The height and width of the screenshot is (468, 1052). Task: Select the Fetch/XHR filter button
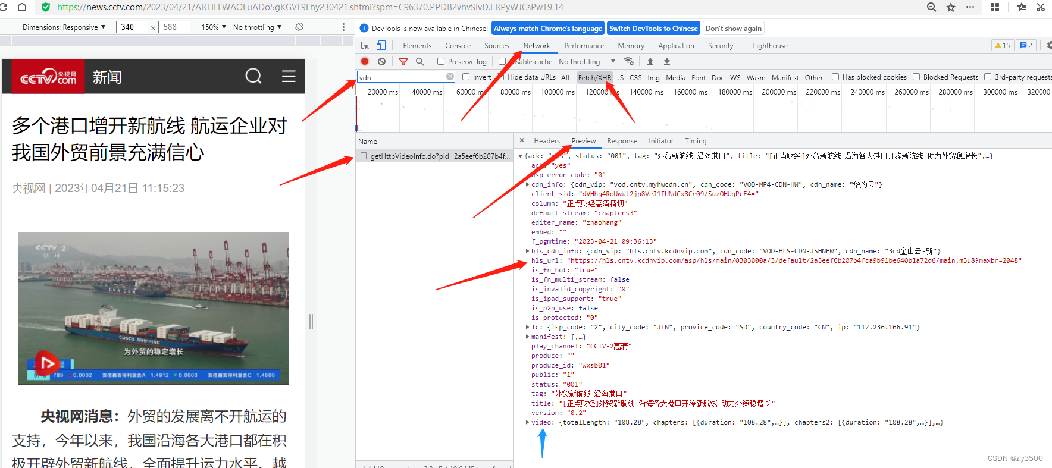594,77
